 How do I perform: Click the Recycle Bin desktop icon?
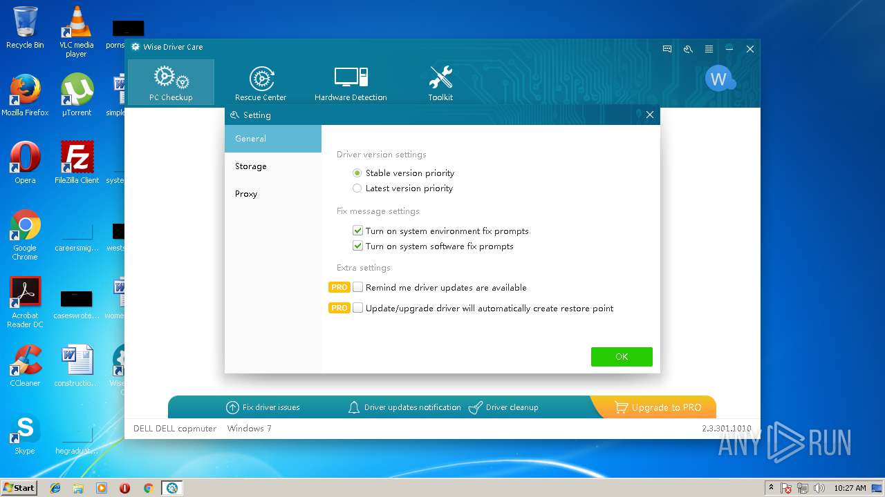pos(25,28)
